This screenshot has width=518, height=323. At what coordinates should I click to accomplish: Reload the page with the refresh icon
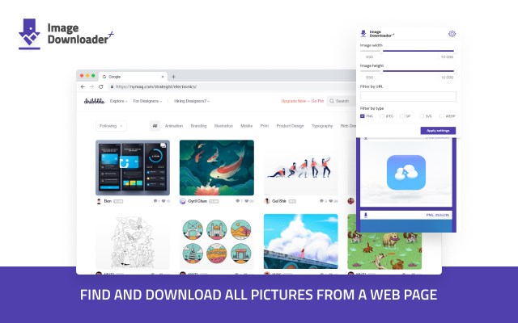pyautogui.click(x=101, y=86)
